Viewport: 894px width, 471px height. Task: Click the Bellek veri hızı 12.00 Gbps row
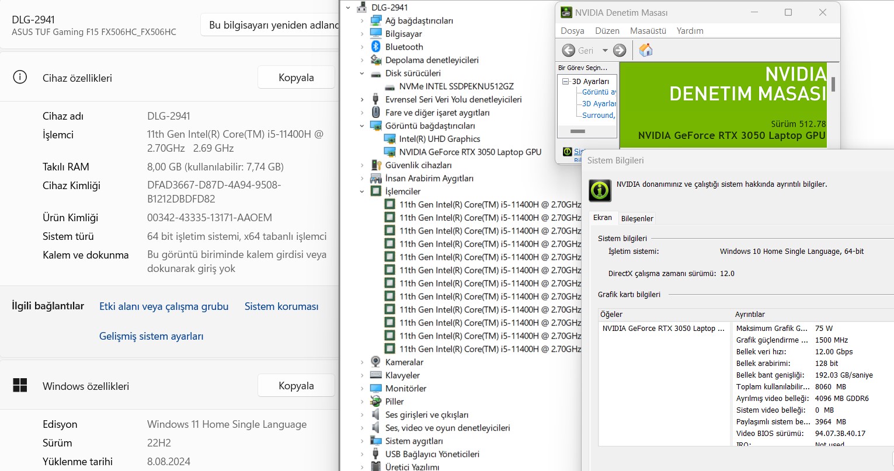(813, 352)
